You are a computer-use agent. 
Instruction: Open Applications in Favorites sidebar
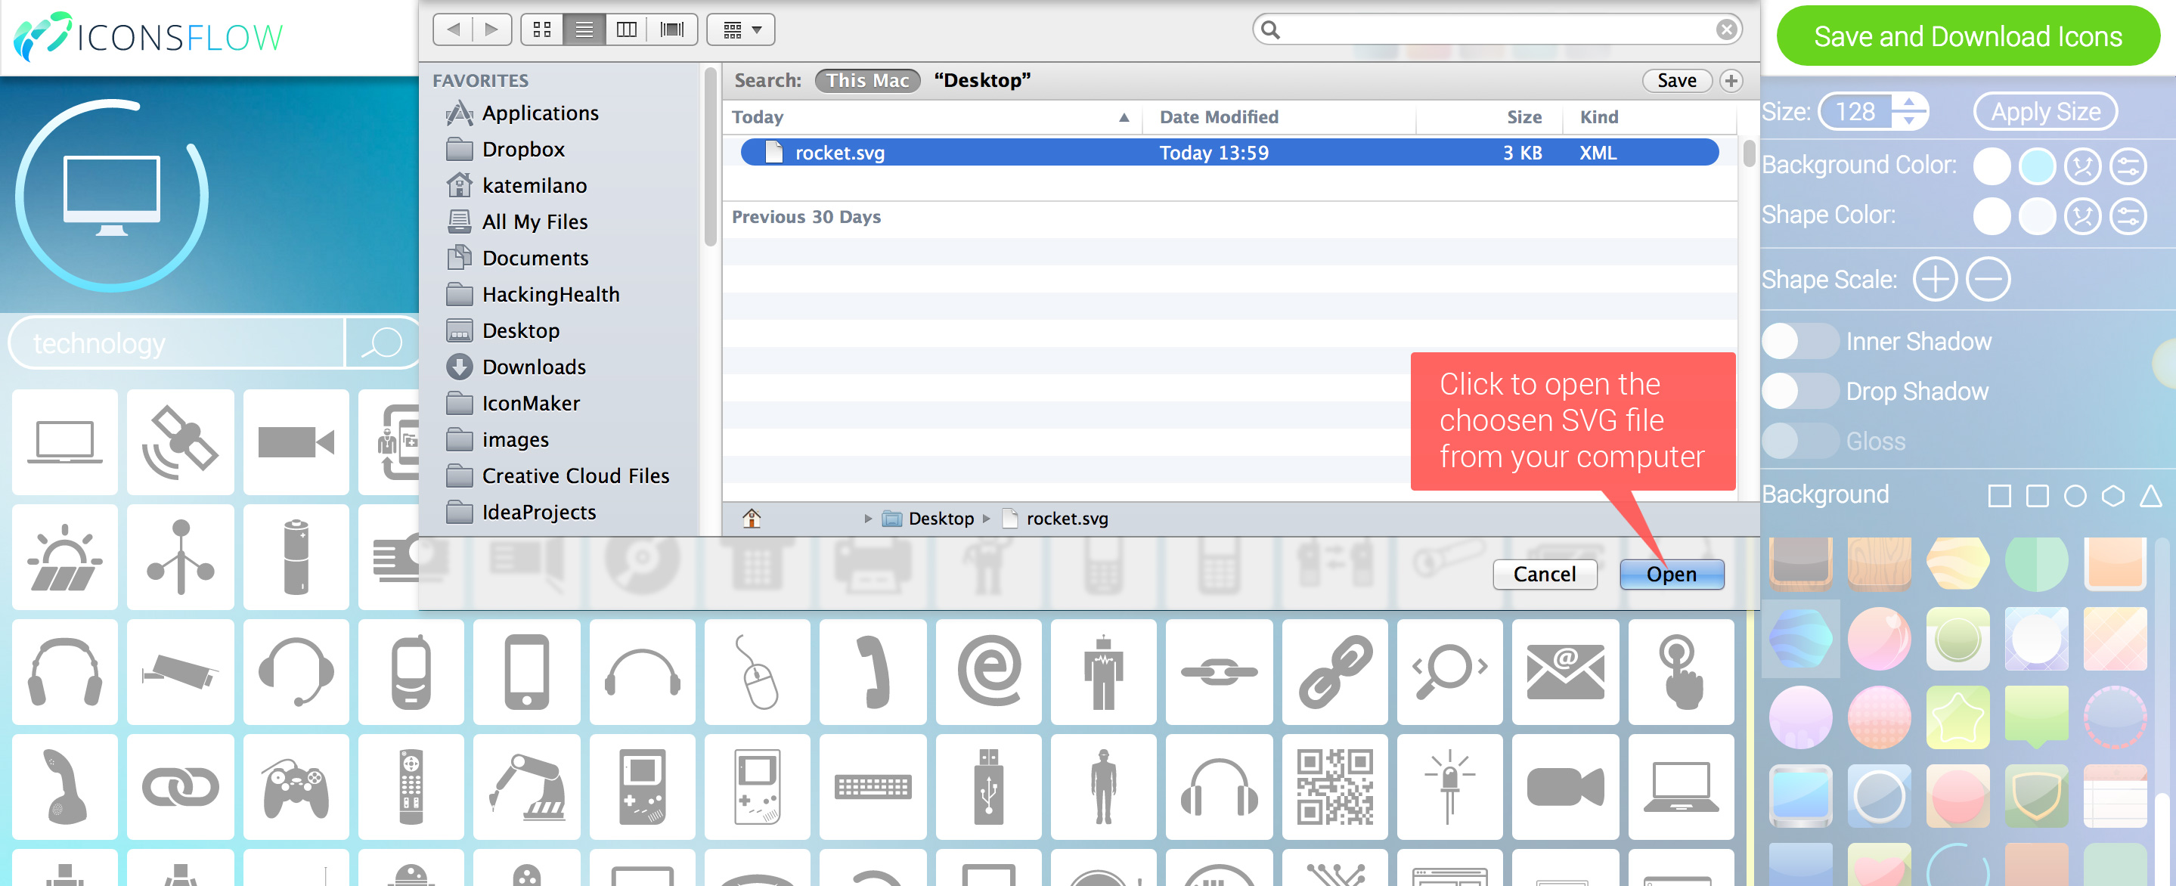tap(540, 113)
